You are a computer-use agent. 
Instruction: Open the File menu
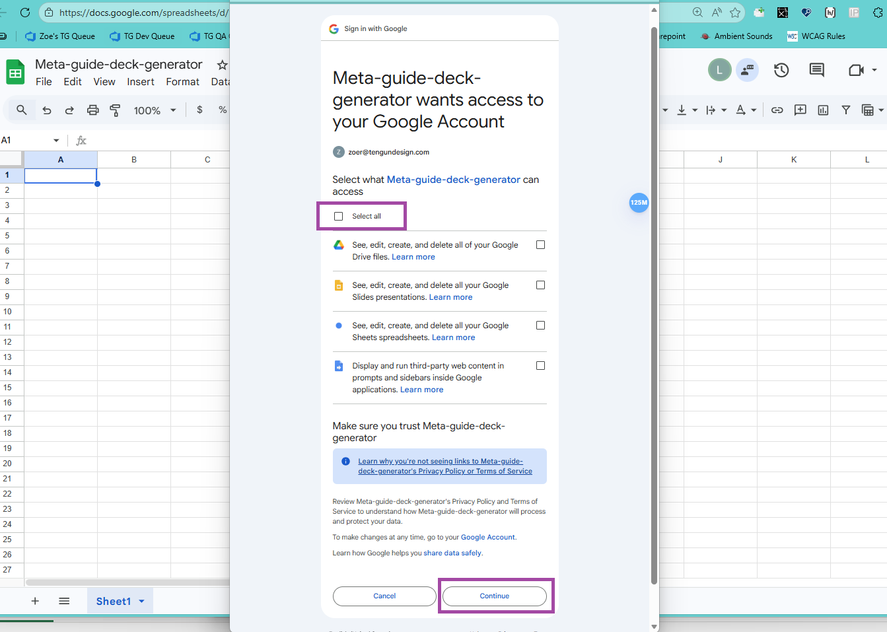(x=44, y=82)
